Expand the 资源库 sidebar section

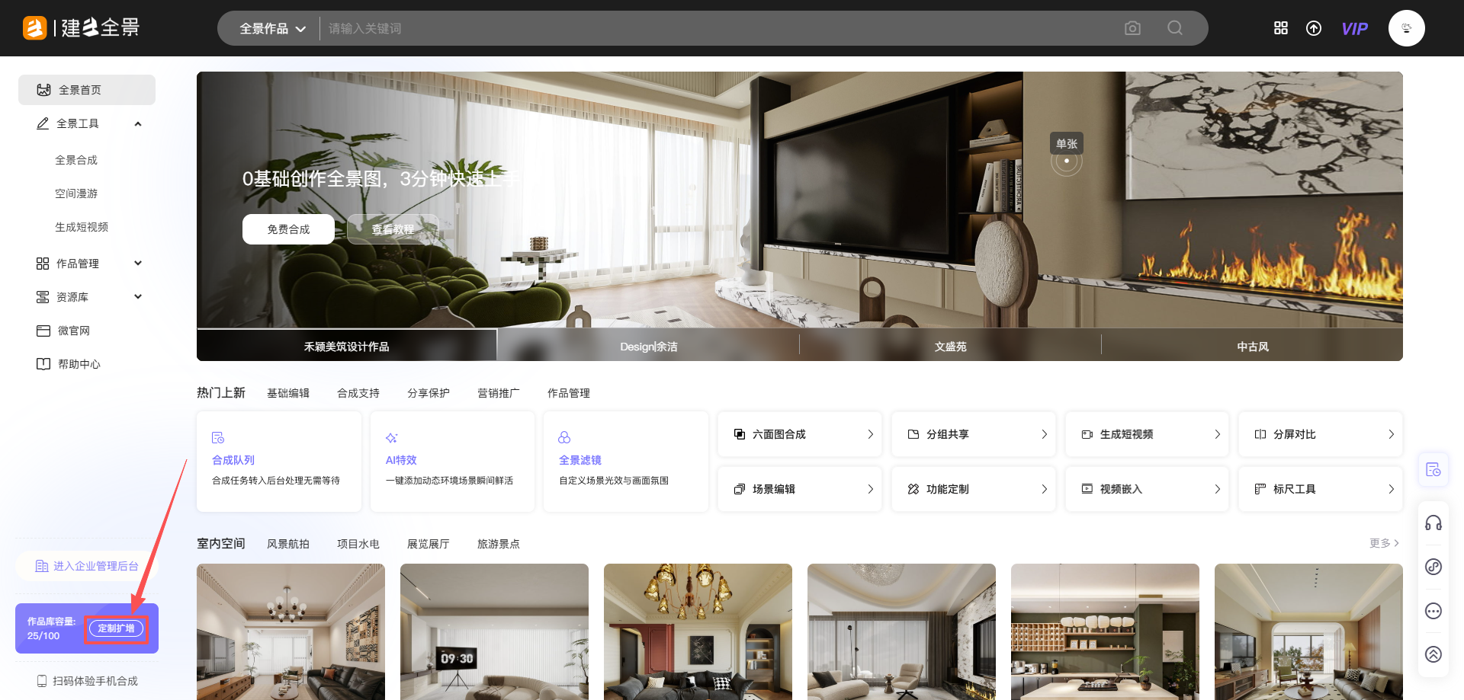pos(138,297)
